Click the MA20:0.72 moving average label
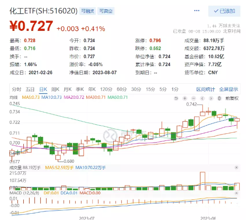The height and width of the screenshot is (220, 246). point(74,97)
